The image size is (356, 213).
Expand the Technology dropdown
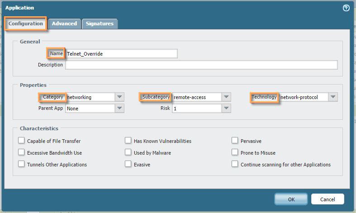333,97
